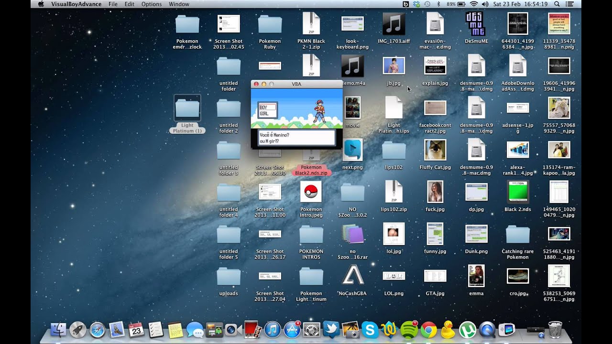Open Spotlight search magnifier
This screenshot has width=612, height=344.
[557, 4]
